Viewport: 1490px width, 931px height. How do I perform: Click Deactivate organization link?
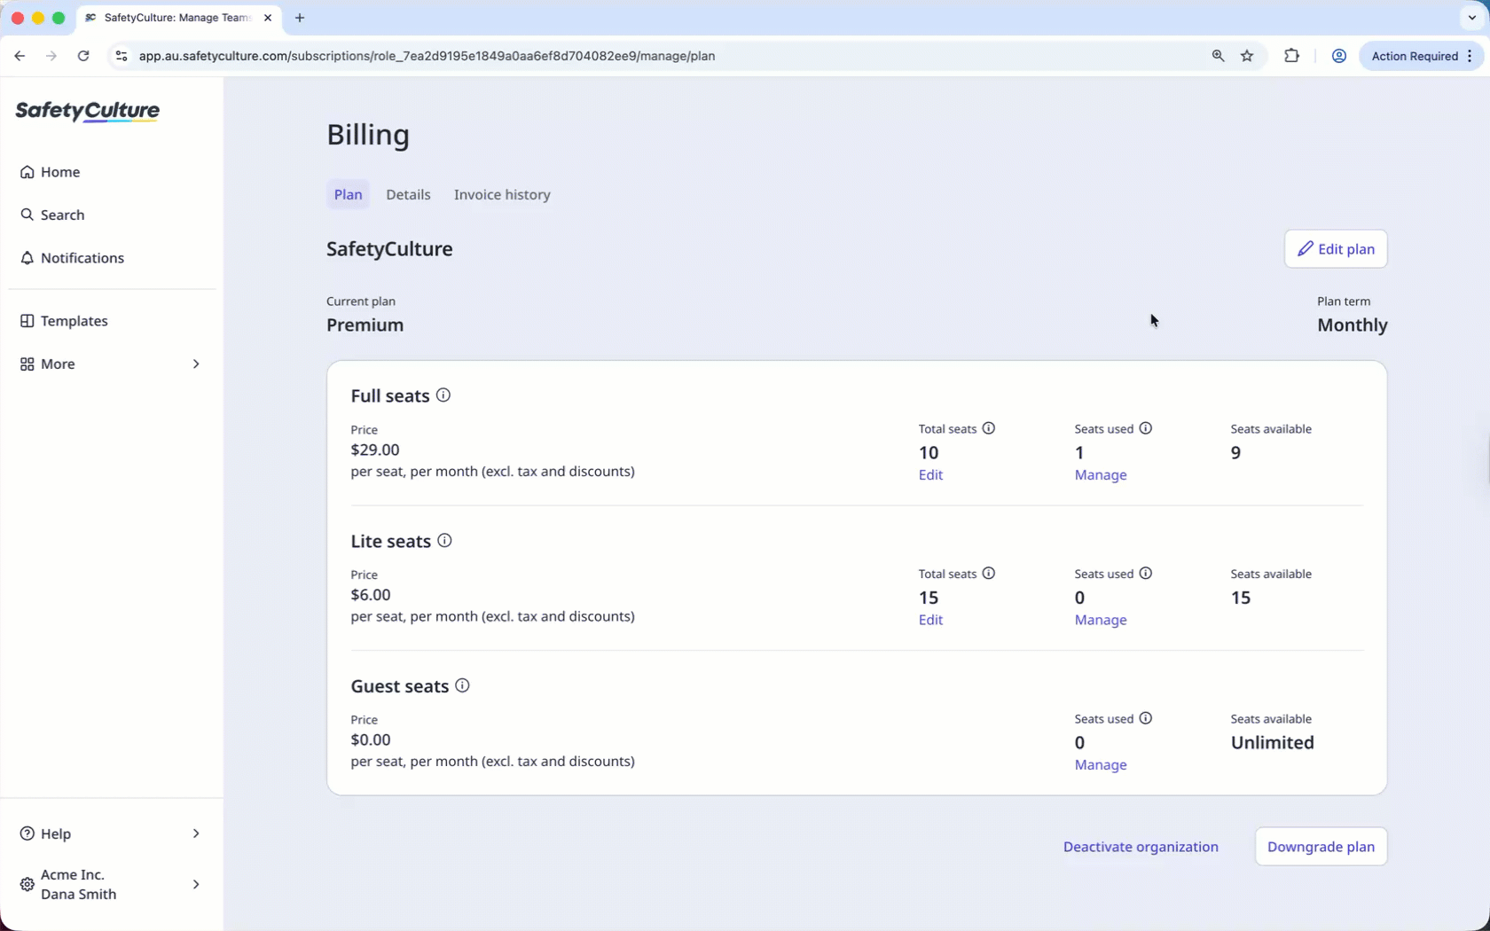click(1141, 847)
